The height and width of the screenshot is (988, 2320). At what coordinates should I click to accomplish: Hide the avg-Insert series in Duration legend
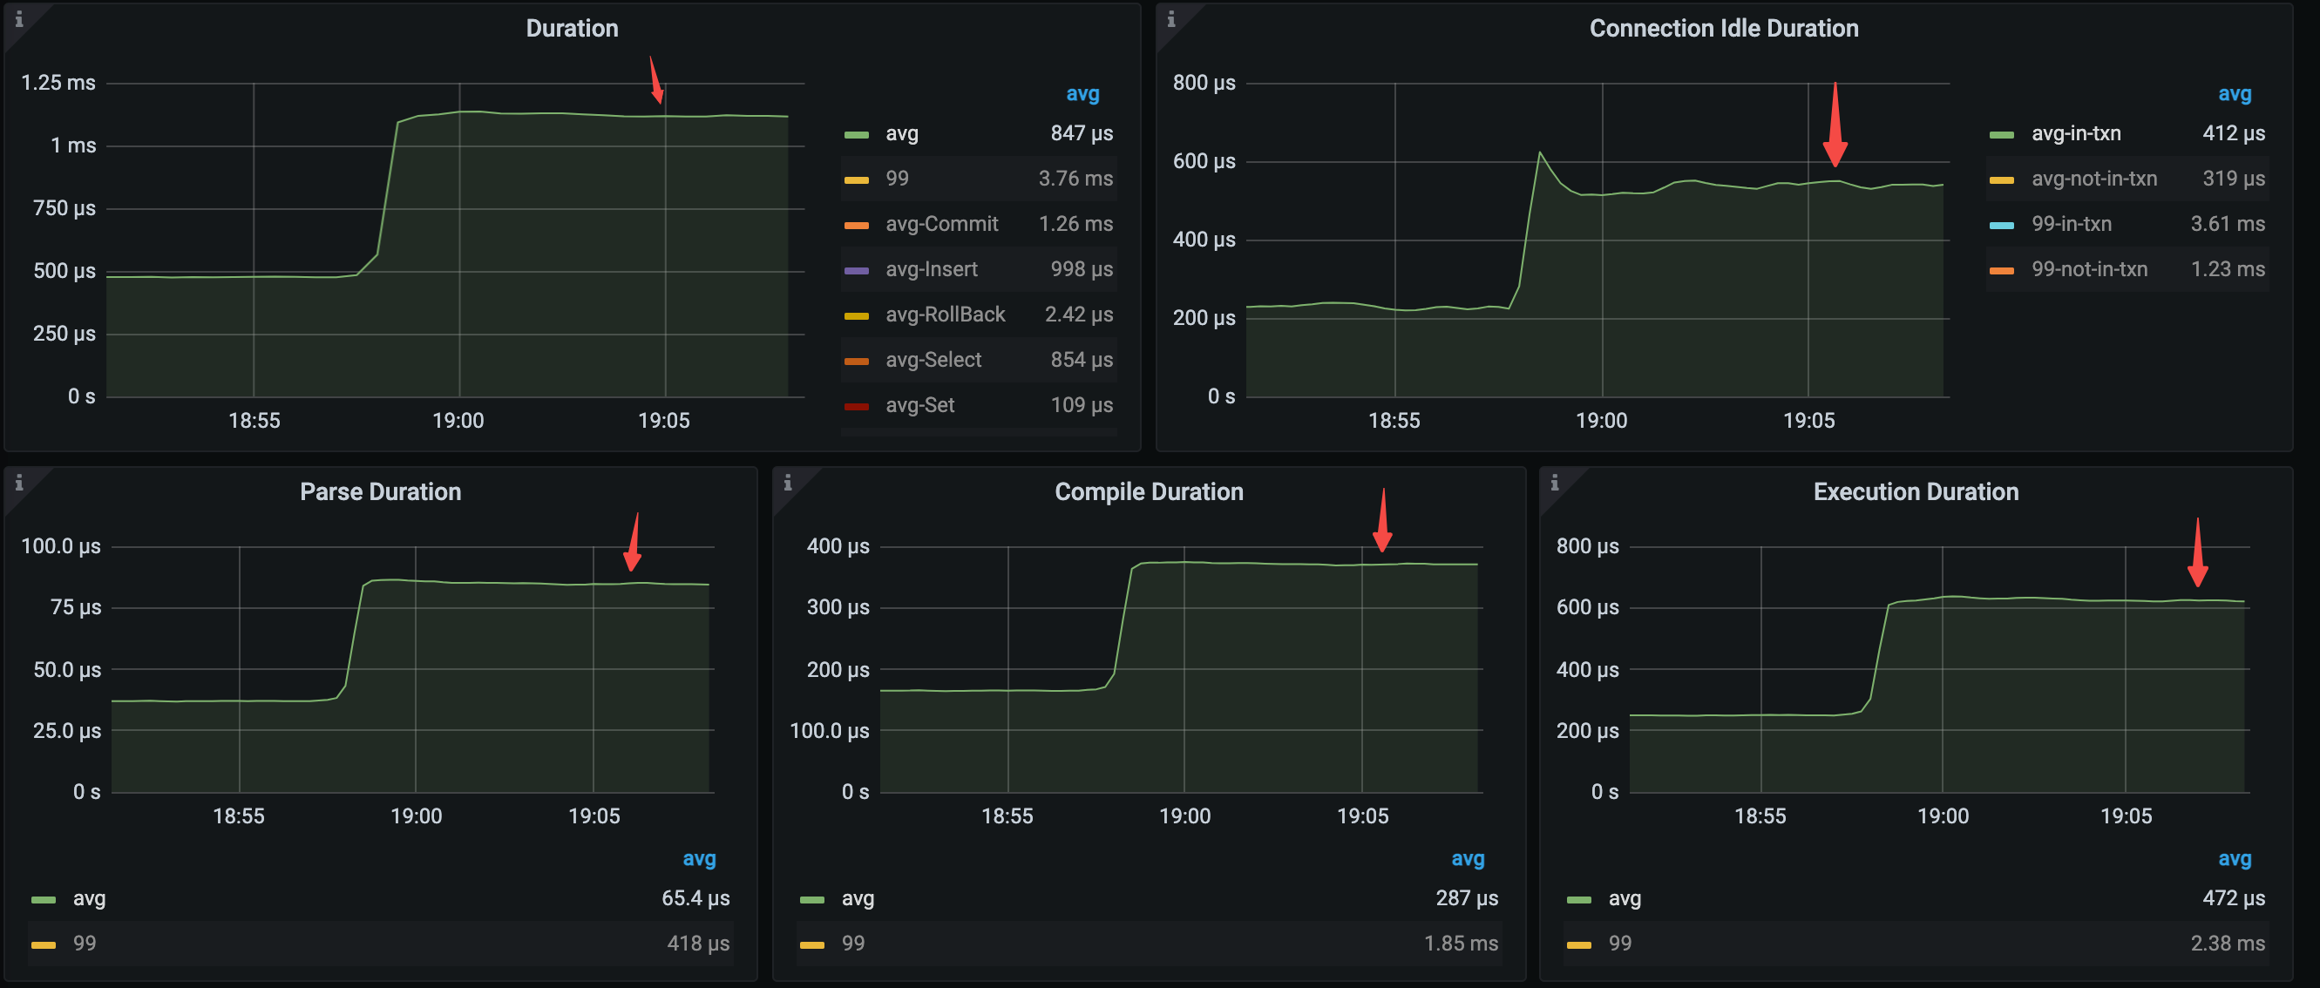(x=933, y=268)
